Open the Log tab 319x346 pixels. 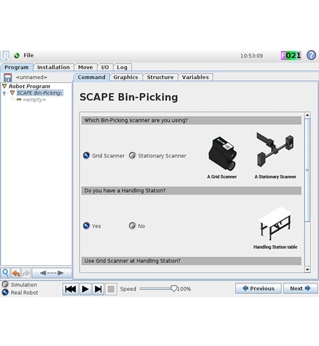point(122,67)
